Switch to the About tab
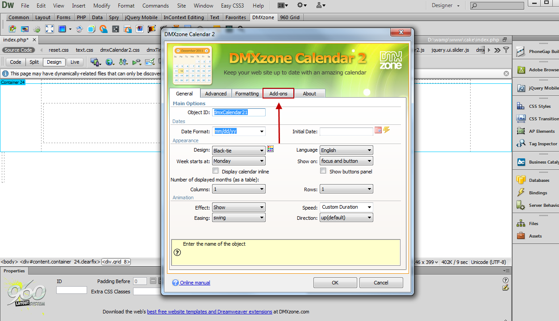The image size is (559, 321). (x=309, y=94)
